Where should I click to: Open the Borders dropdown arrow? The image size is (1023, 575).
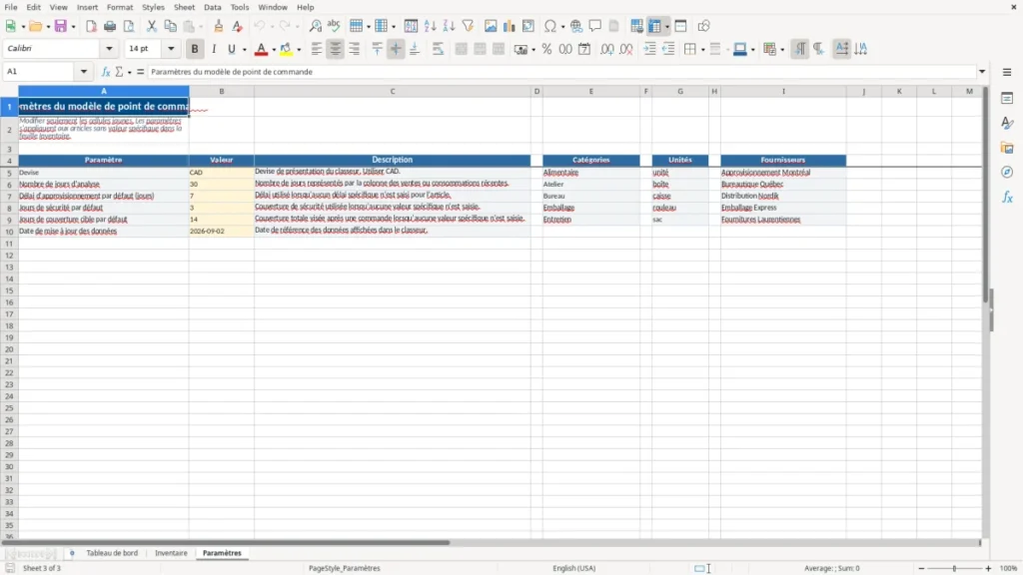(702, 50)
